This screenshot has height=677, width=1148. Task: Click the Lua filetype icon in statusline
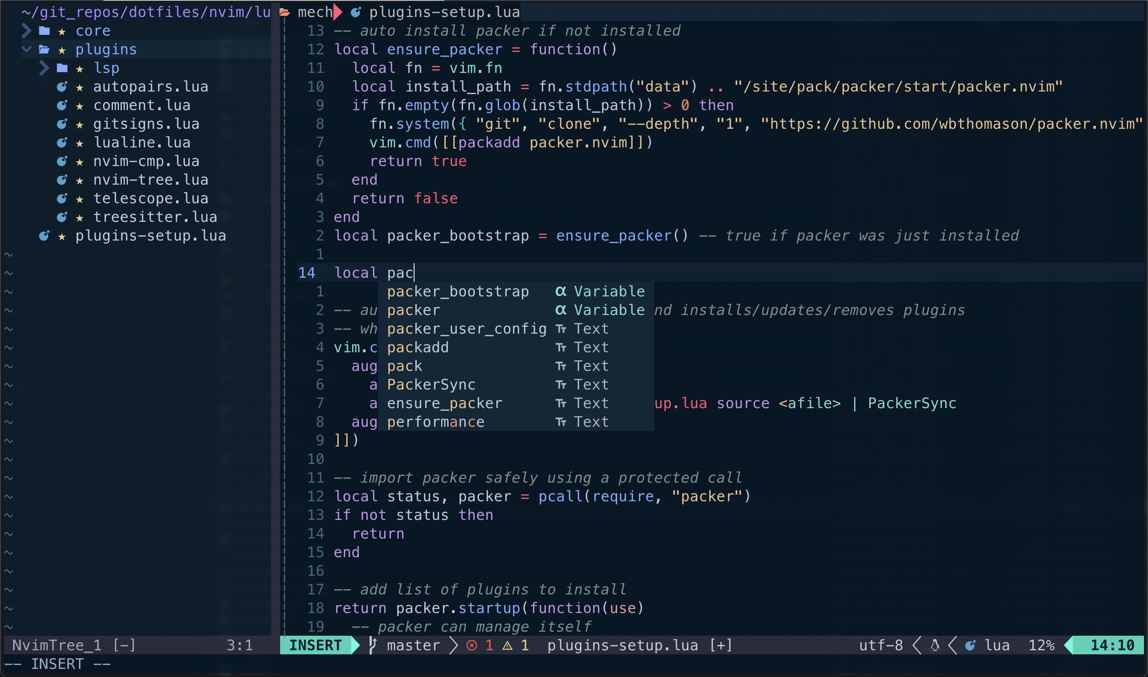pyautogui.click(x=970, y=645)
